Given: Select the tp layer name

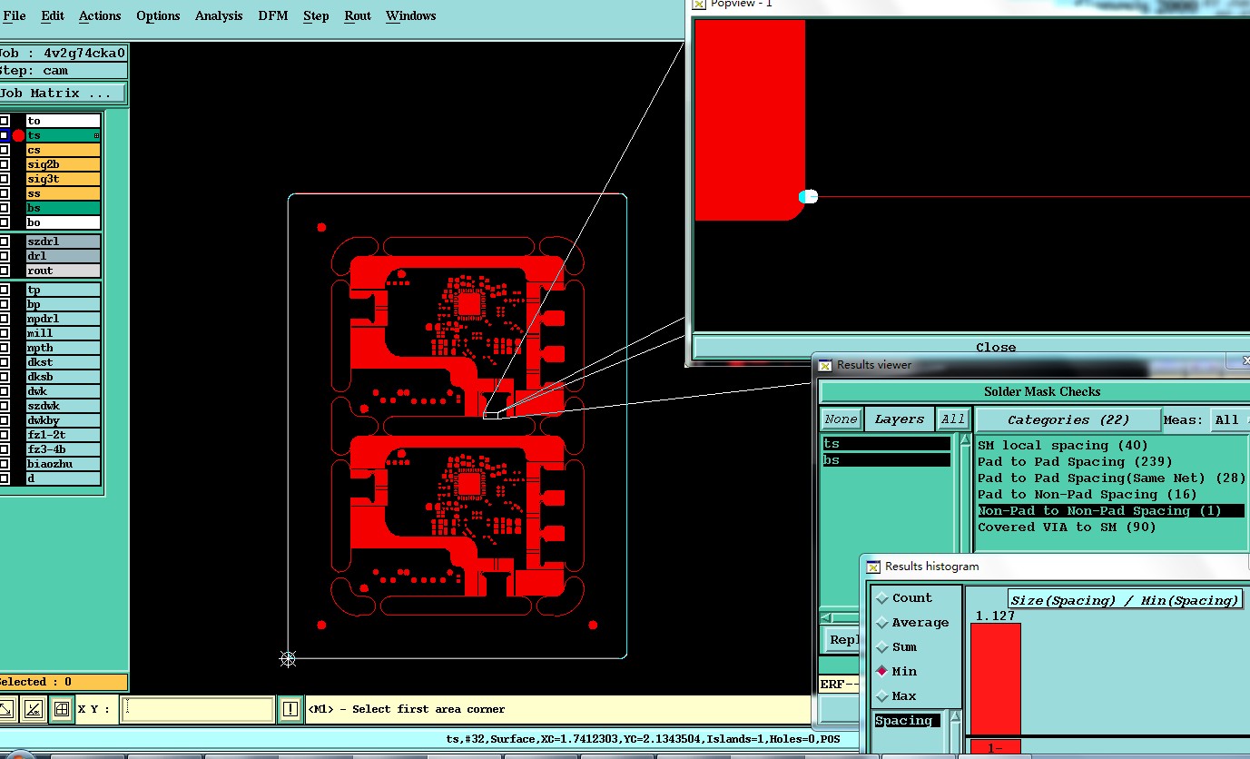Looking at the screenshot, I should pos(63,290).
